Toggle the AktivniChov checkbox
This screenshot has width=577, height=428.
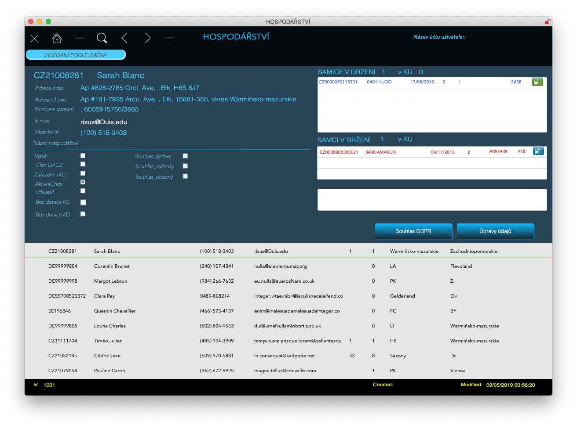[x=83, y=182]
